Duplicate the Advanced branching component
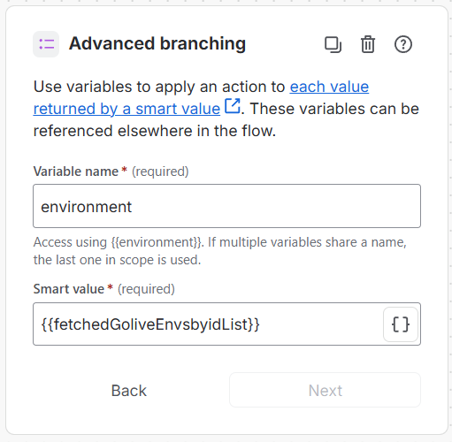 333,44
